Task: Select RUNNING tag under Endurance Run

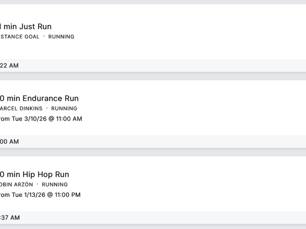Action: coord(64,108)
